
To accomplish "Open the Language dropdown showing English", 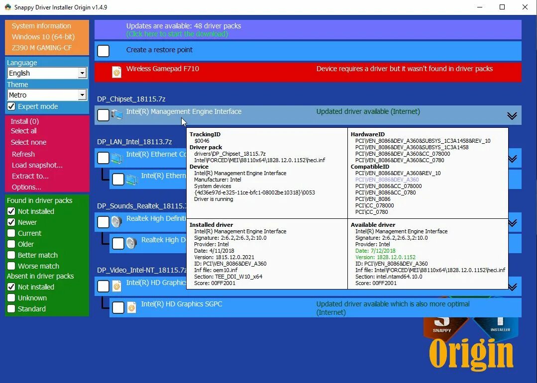I will tap(47, 73).
